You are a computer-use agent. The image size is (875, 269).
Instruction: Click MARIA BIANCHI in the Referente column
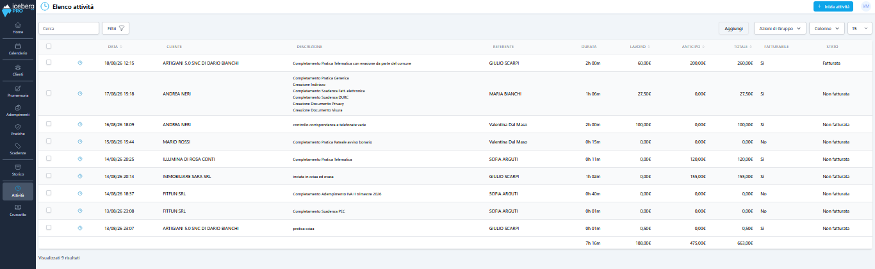[x=505, y=94]
